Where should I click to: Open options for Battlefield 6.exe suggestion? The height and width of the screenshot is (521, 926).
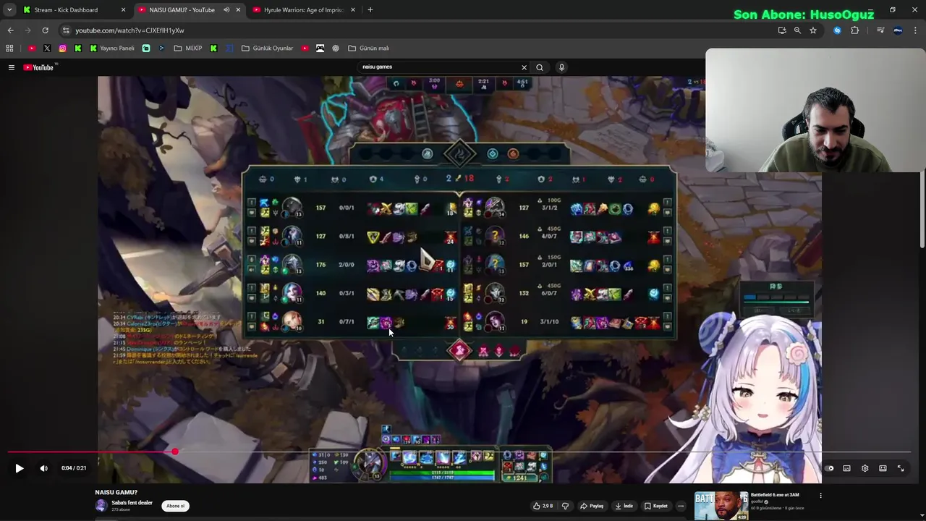point(820,496)
